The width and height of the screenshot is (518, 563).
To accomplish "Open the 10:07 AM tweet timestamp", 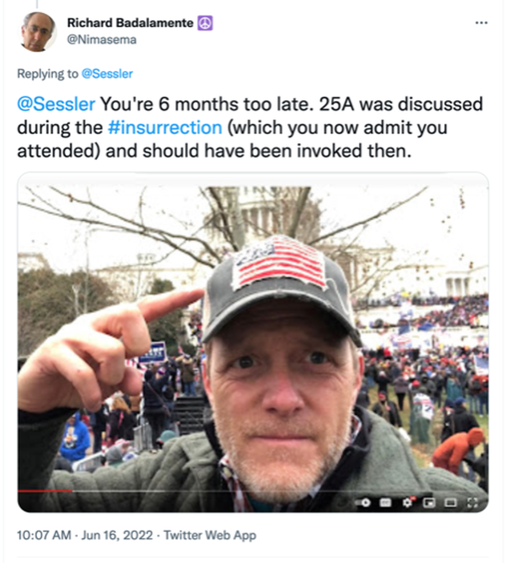I will [x=44, y=535].
